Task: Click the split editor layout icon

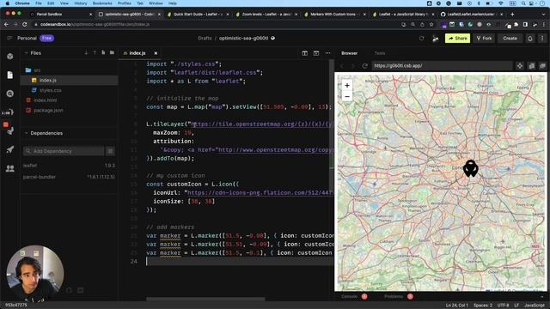Action: [x=305, y=53]
